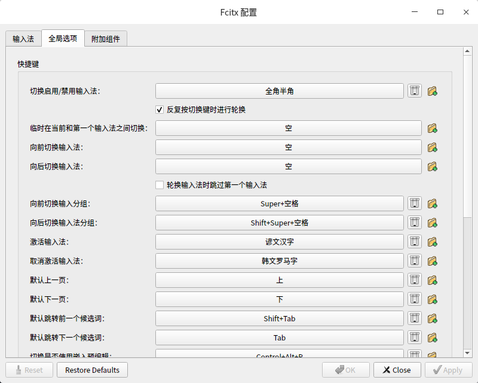Click trash icon next to Shift+Super+空格
The image size is (478, 383).
(x=415, y=223)
